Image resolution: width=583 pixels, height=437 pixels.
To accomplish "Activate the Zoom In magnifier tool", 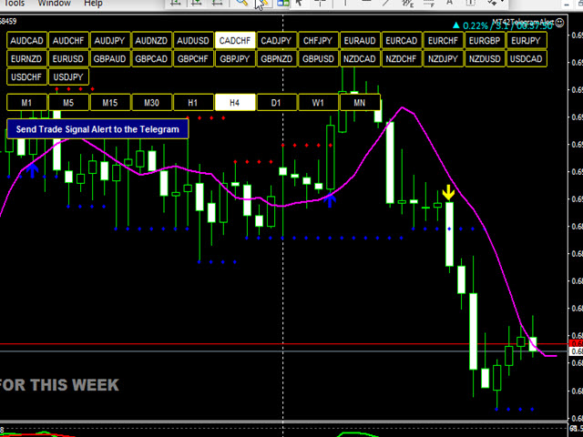I will (x=242, y=2).
